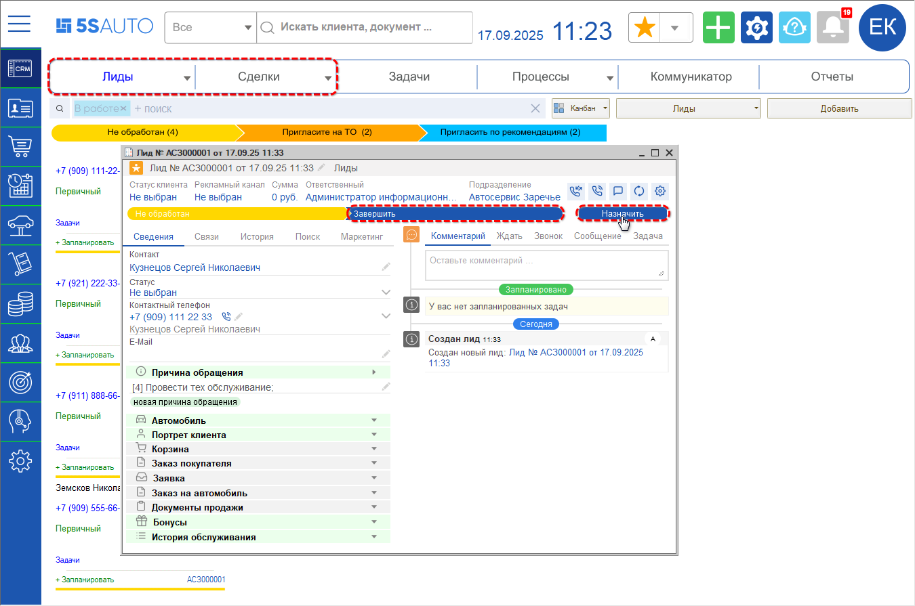Expand the Автомобиль section
This screenshot has width=915, height=606.
click(373, 420)
